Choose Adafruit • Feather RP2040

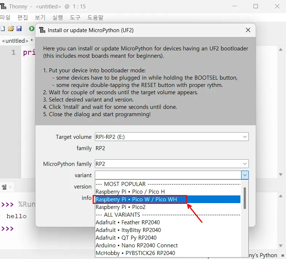(x=168, y=222)
